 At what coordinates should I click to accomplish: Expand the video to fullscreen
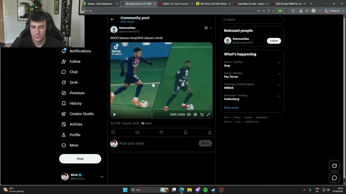208,115
